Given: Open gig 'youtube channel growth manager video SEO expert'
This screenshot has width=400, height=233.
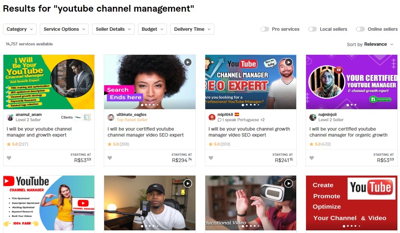Looking at the screenshot, I should (249, 132).
